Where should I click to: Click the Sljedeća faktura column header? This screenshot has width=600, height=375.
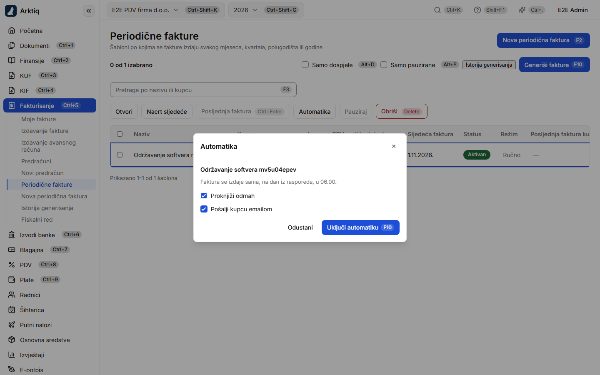pos(430,134)
